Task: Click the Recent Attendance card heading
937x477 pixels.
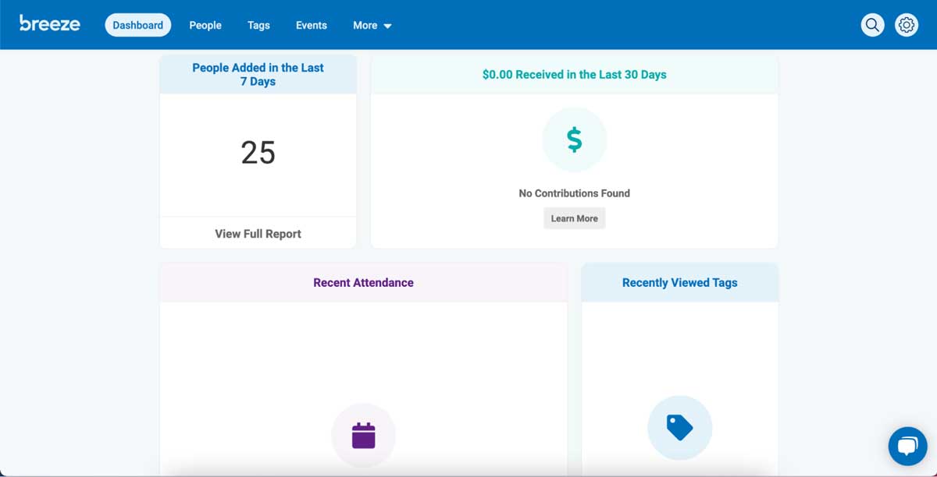Action: [x=363, y=282]
